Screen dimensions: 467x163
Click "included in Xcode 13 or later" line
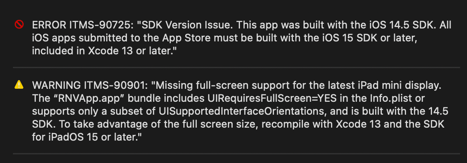pyautogui.click(x=102, y=51)
